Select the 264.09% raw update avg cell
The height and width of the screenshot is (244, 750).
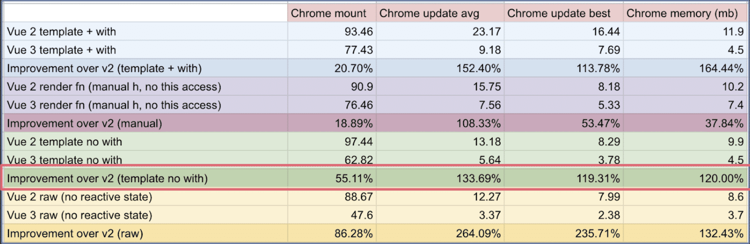[x=440, y=234]
